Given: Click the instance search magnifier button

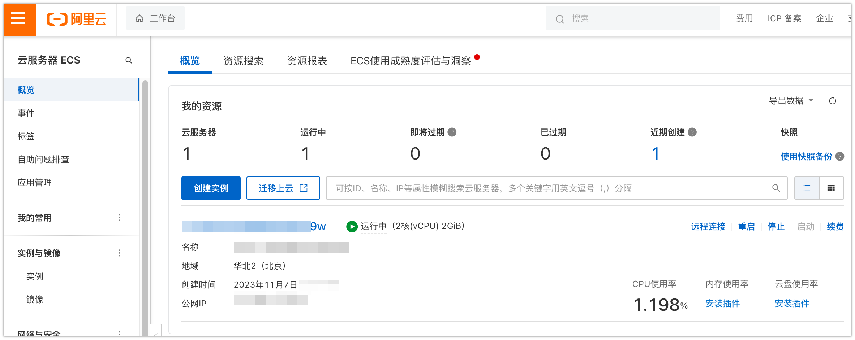Looking at the screenshot, I should [776, 188].
